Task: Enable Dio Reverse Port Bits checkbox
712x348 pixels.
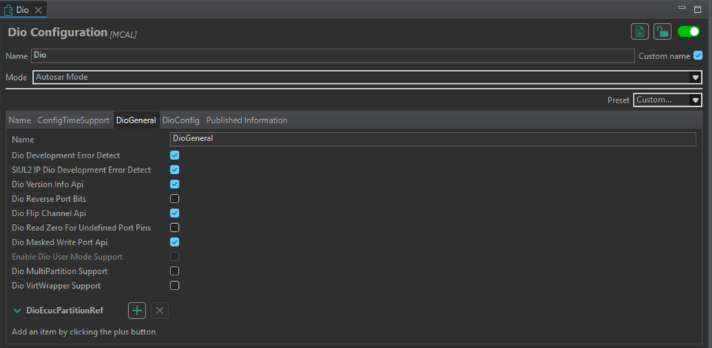Action: pyautogui.click(x=175, y=199)
